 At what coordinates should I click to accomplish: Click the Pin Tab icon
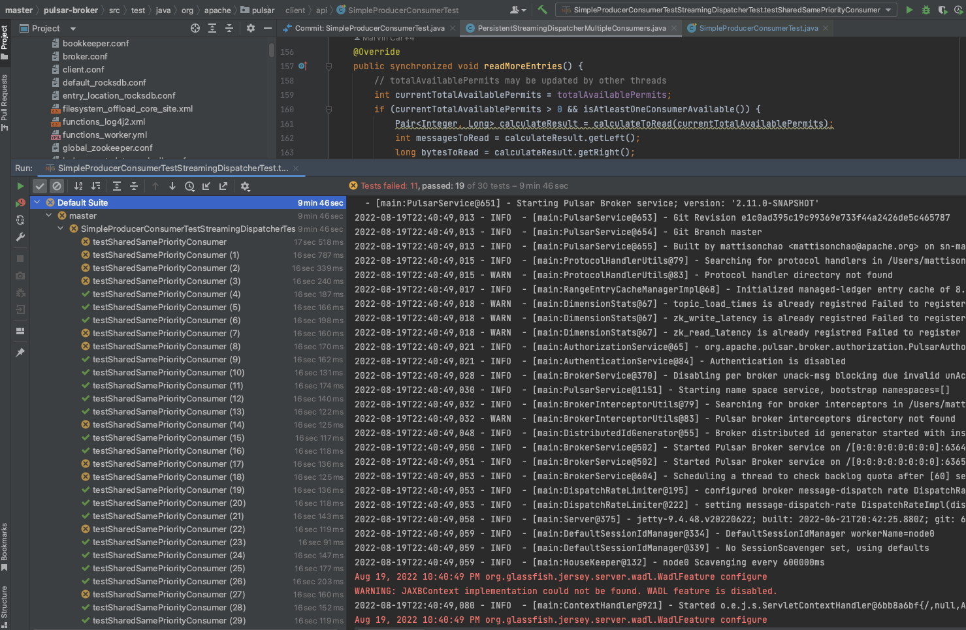[20, 352]
